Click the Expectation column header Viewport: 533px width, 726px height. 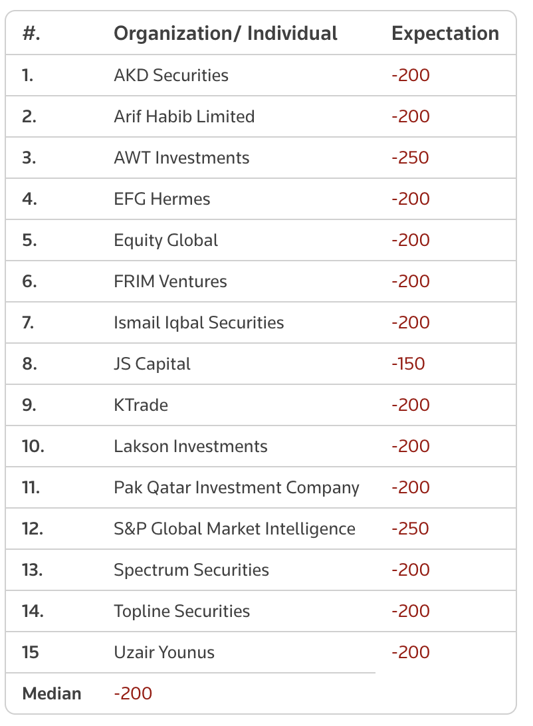pos(445,34)
